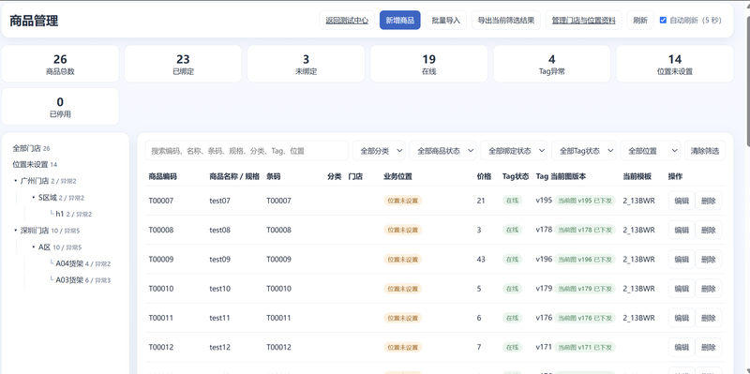Viewport: 750px width, 374px height.
Task: Click product name test10
Action: pos(220,289)
